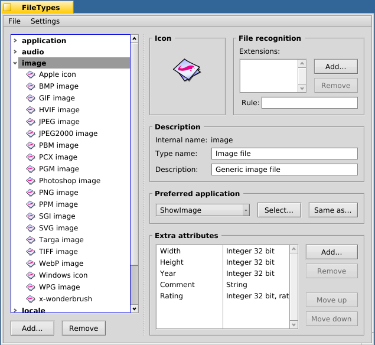Expand the locale type group
Screen dimensions: 375x345
point(15,310)
